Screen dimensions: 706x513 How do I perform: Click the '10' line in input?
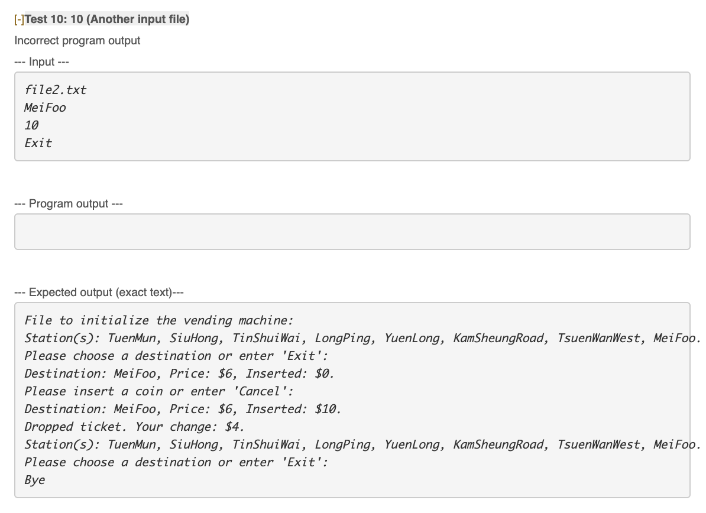click(31, 125)
